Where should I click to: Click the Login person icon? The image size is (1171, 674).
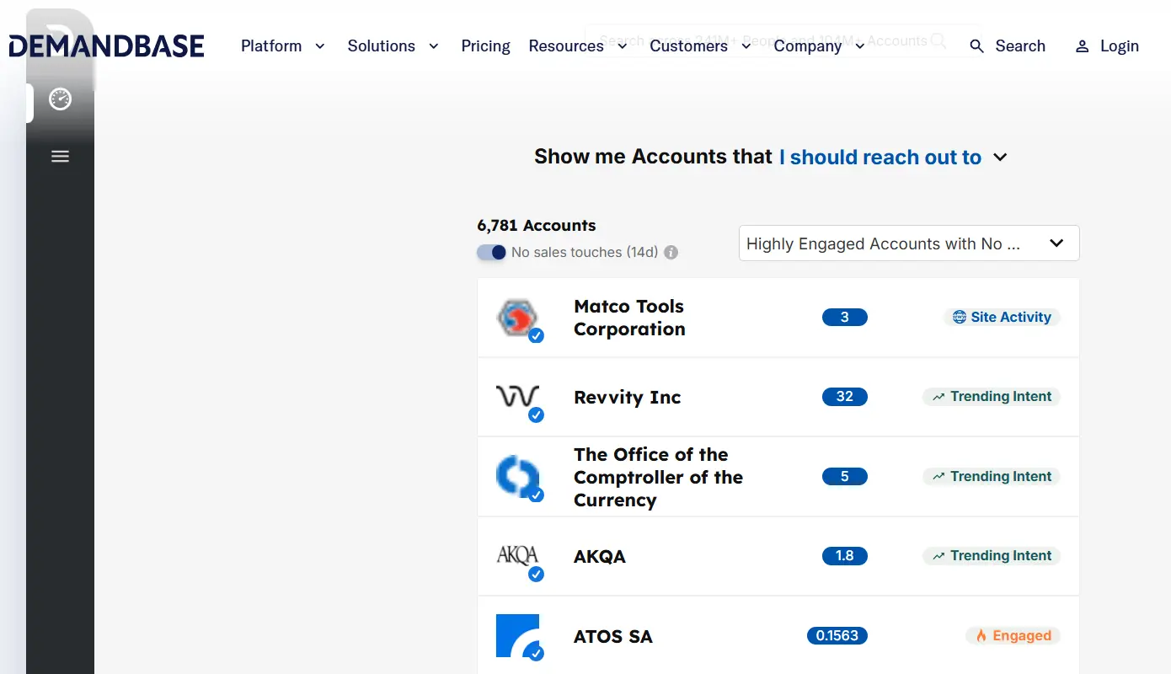(x=1082, y=46)
